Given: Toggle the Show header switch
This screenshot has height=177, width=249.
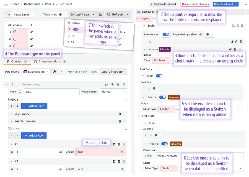Looking at the screenshot, I should click(166, 34).
